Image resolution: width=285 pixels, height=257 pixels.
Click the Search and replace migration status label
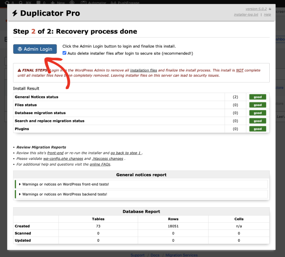pyautogui.click(x=50, y=121)
